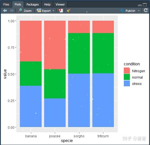
Task: Click banana's green normal bar segment
Action: (31, 74)
